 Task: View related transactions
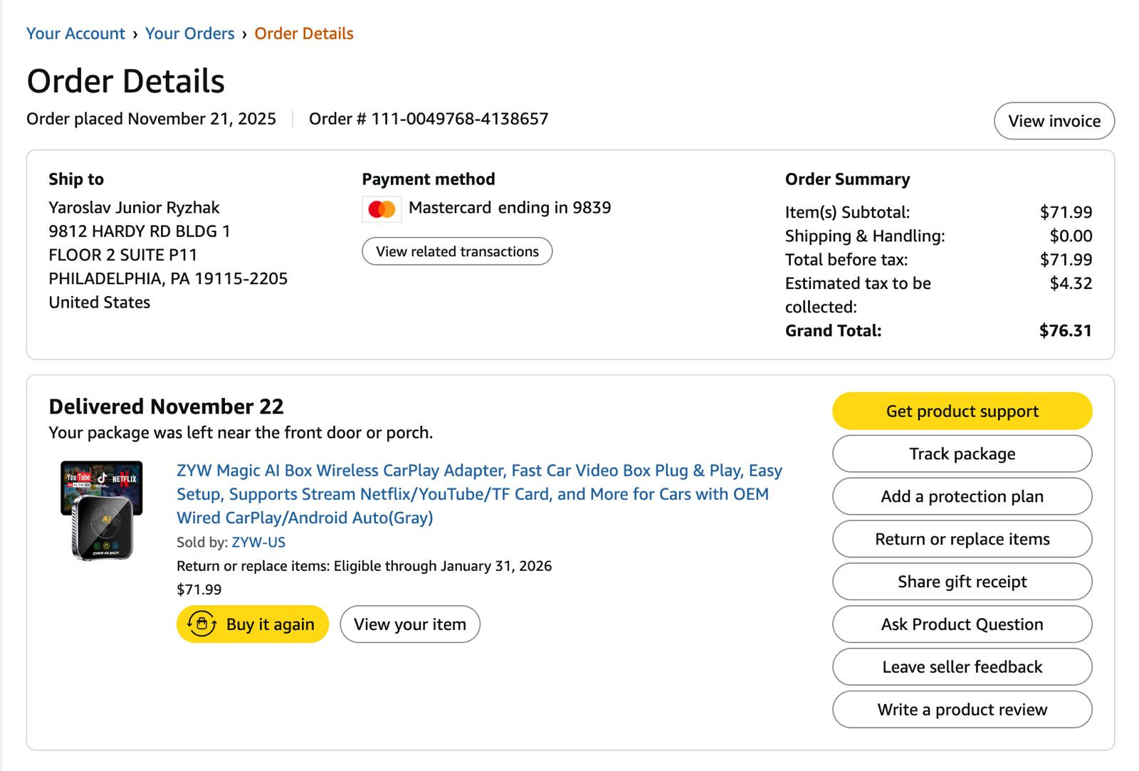[x=457, y=251]
